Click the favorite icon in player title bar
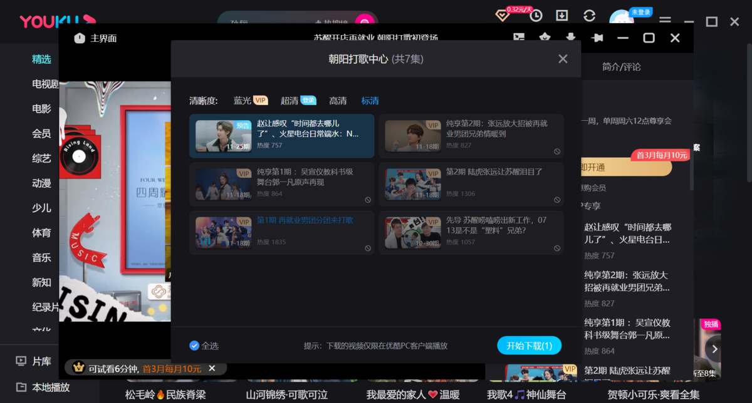 pyautogui.click(x=545, y=38)
